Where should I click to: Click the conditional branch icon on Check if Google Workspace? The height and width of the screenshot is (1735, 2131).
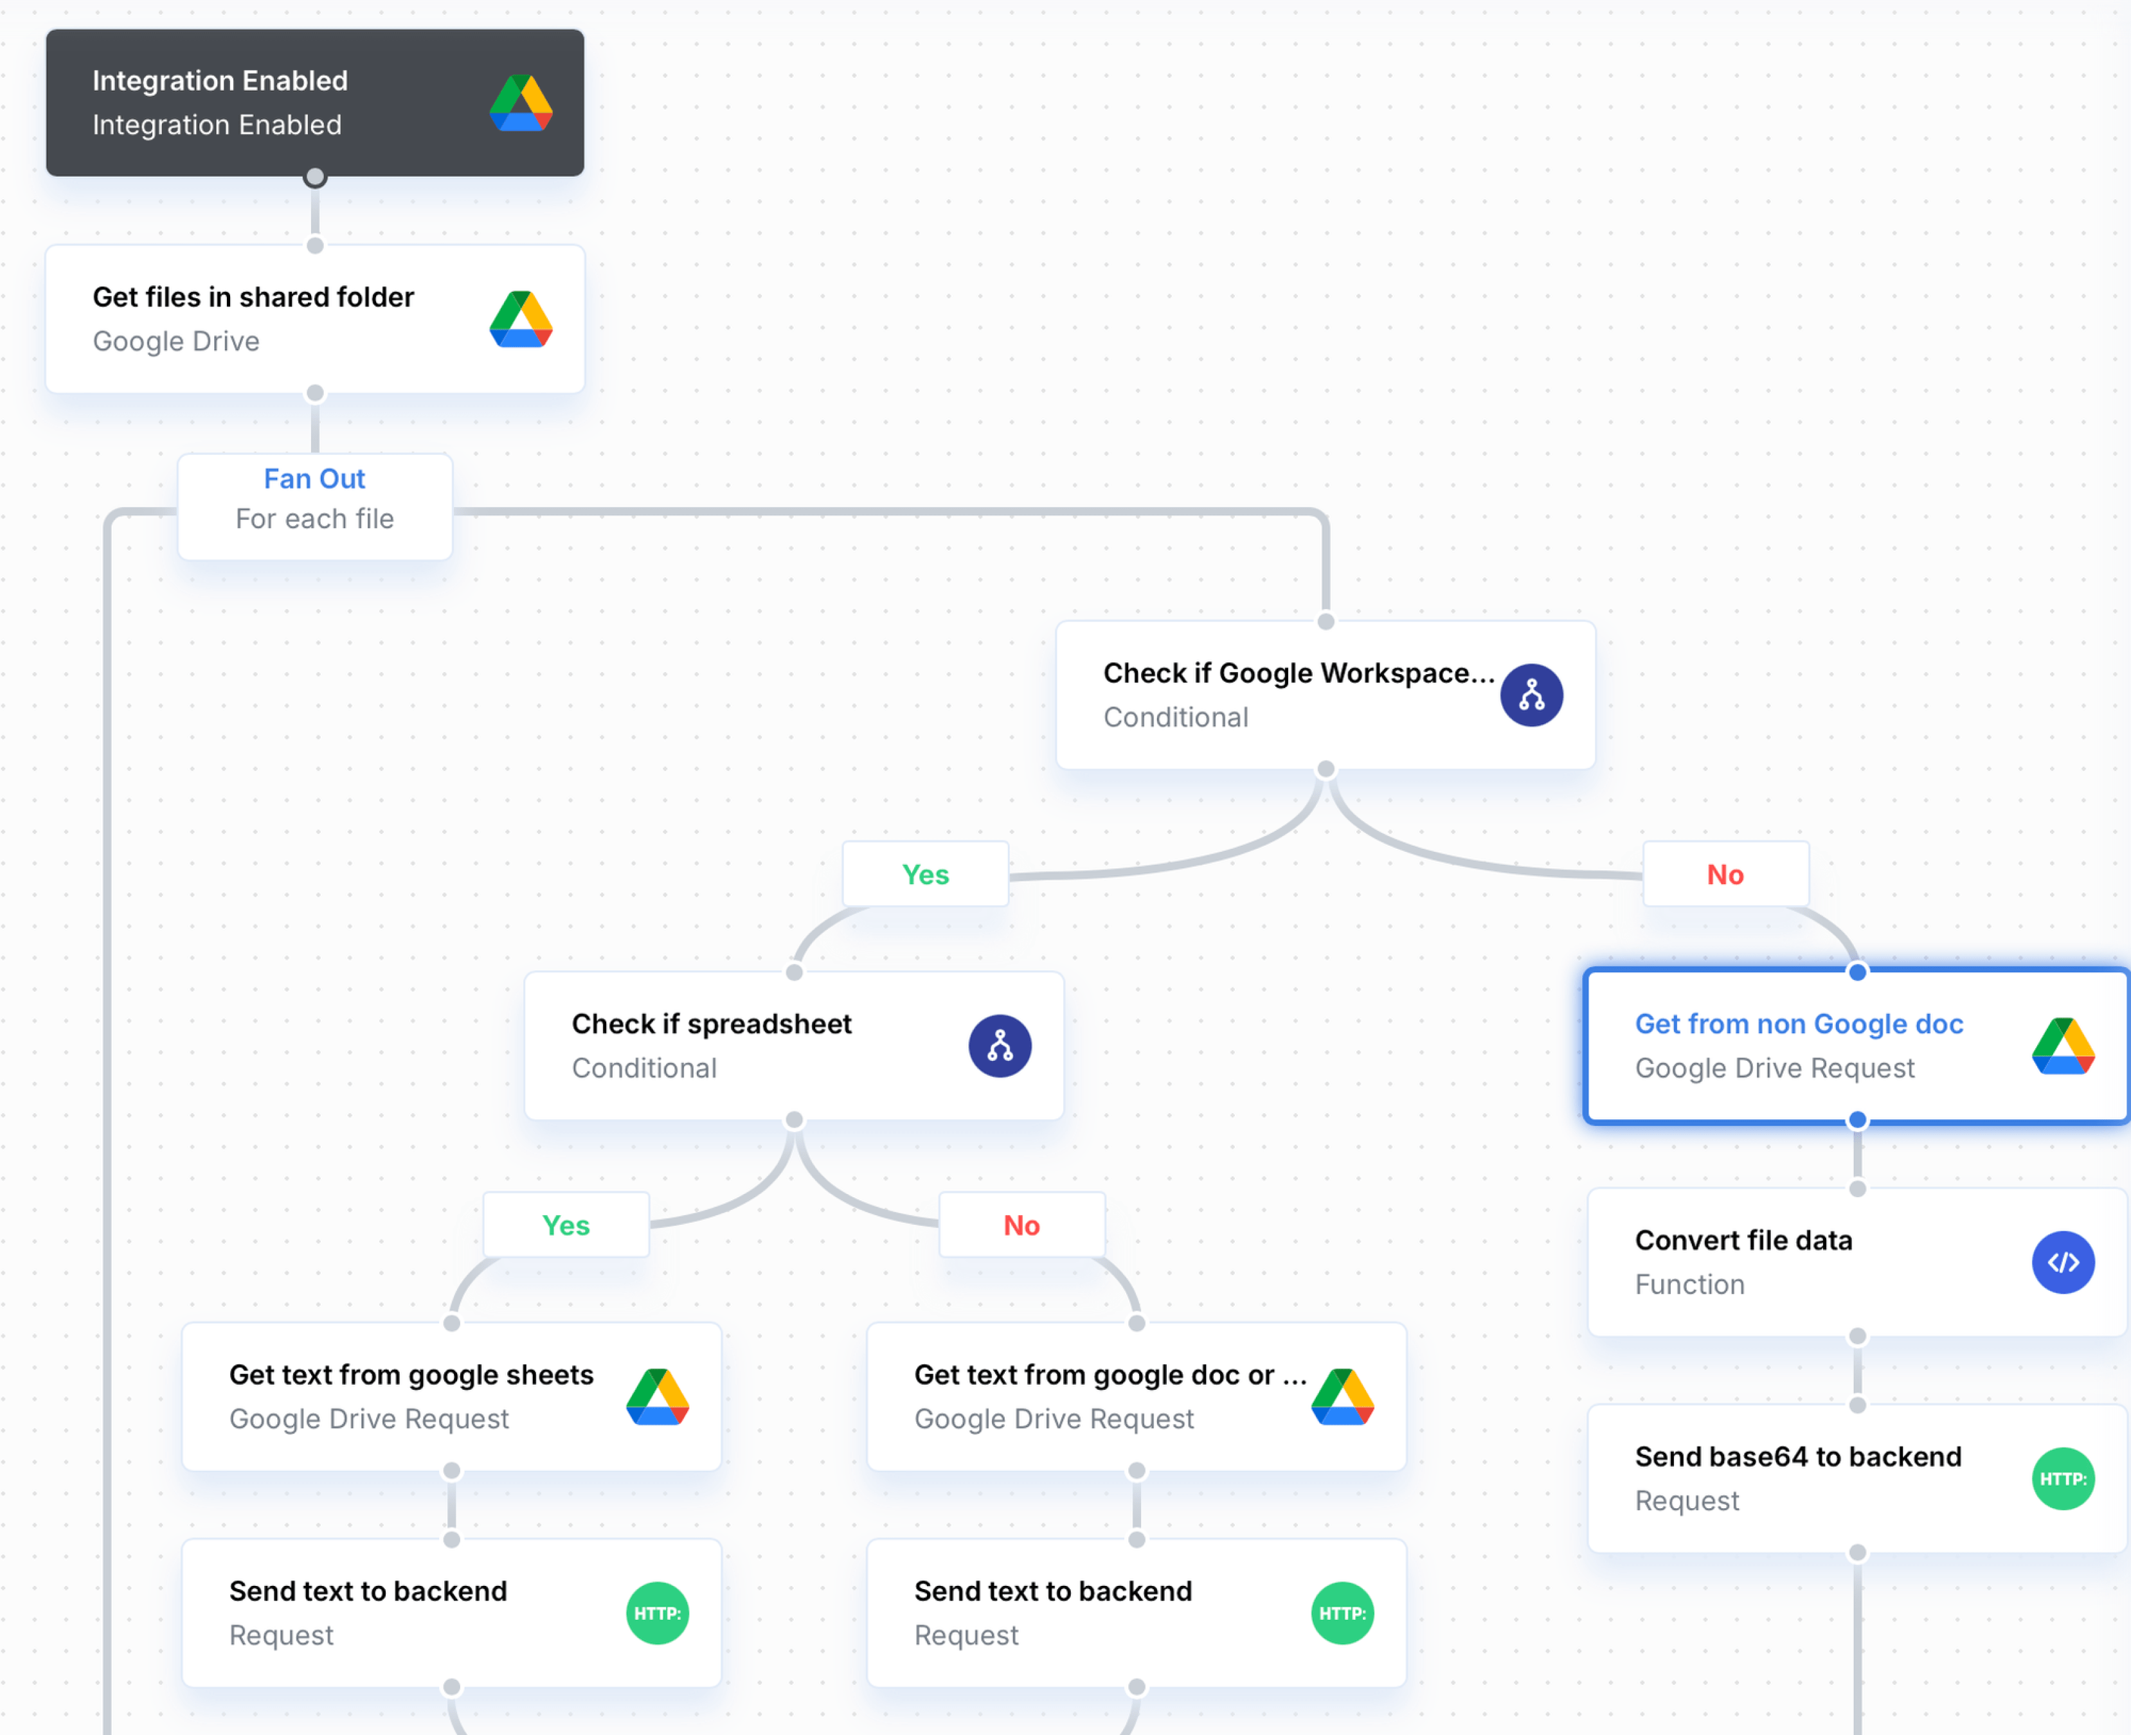tap(1531, 695)
